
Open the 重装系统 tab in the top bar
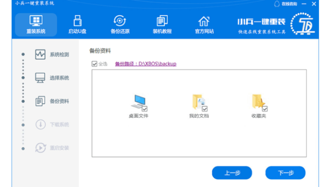tap(36, 25)
